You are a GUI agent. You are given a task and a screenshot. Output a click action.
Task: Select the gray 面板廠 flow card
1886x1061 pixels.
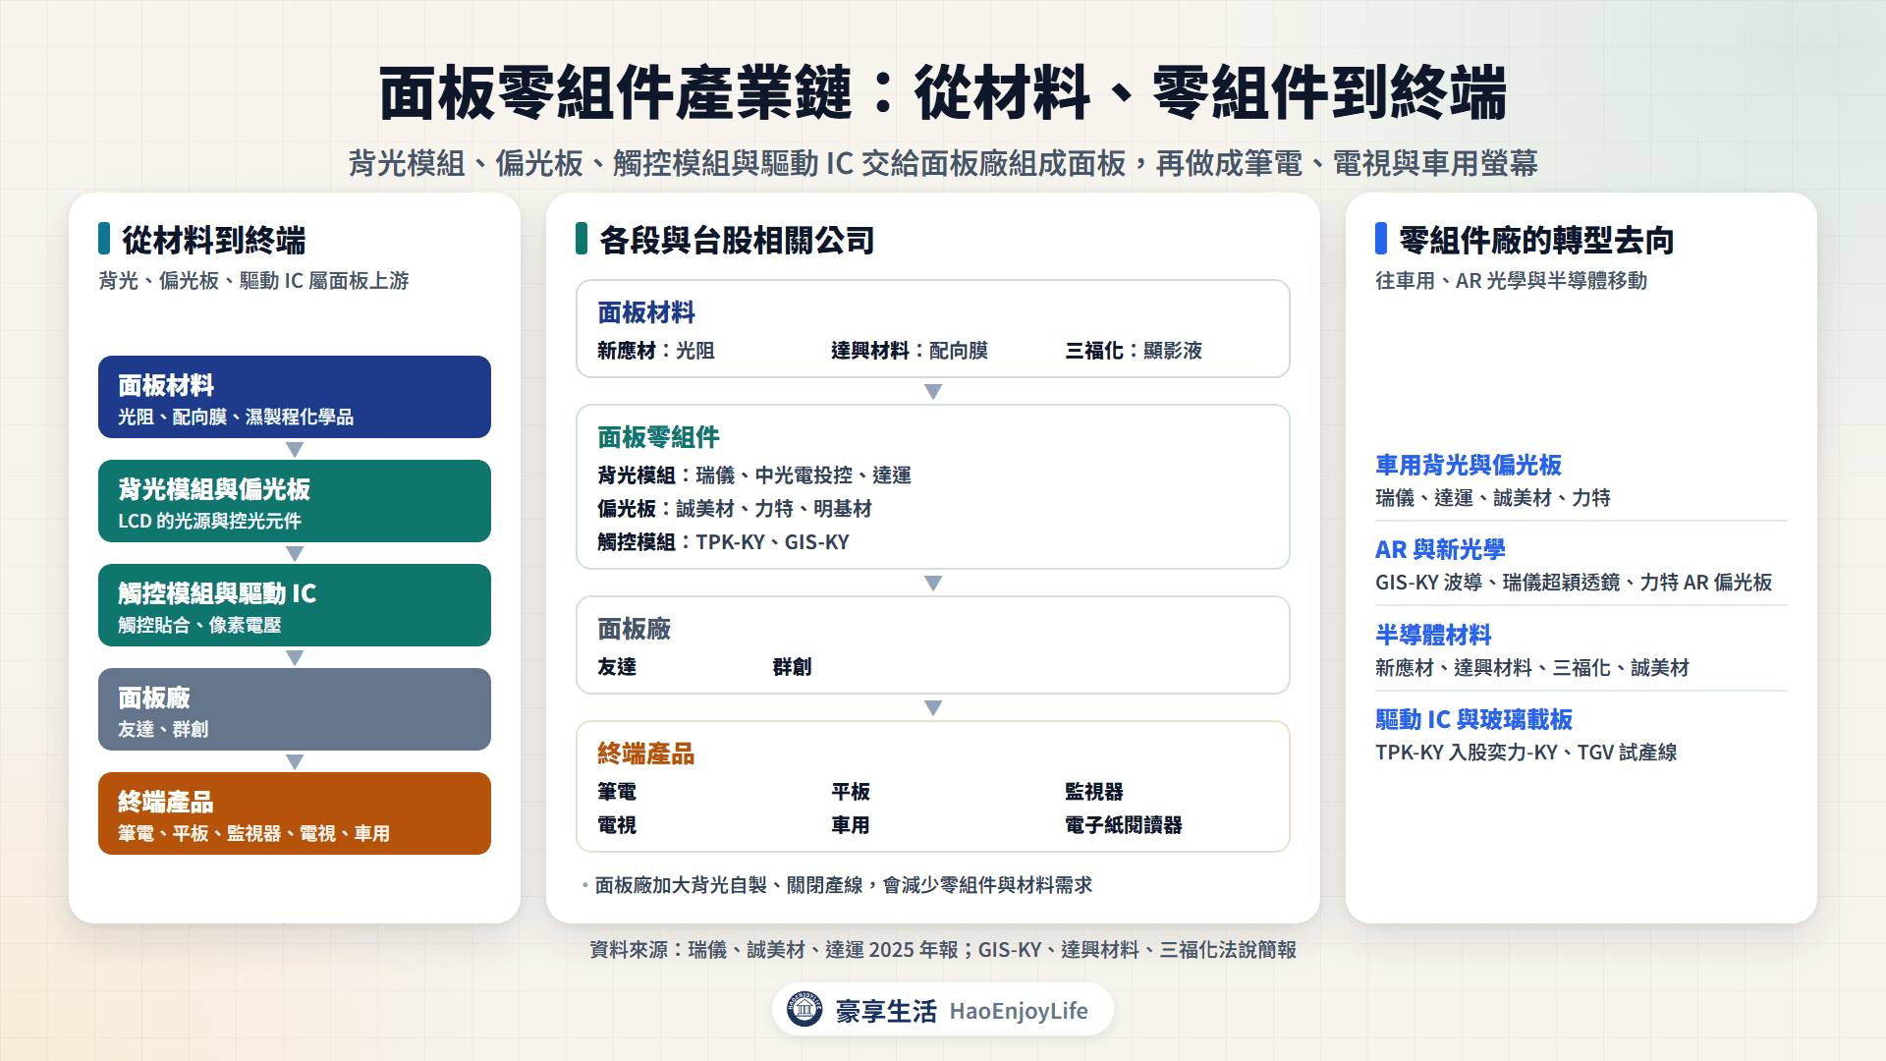(x=295, y=709)
